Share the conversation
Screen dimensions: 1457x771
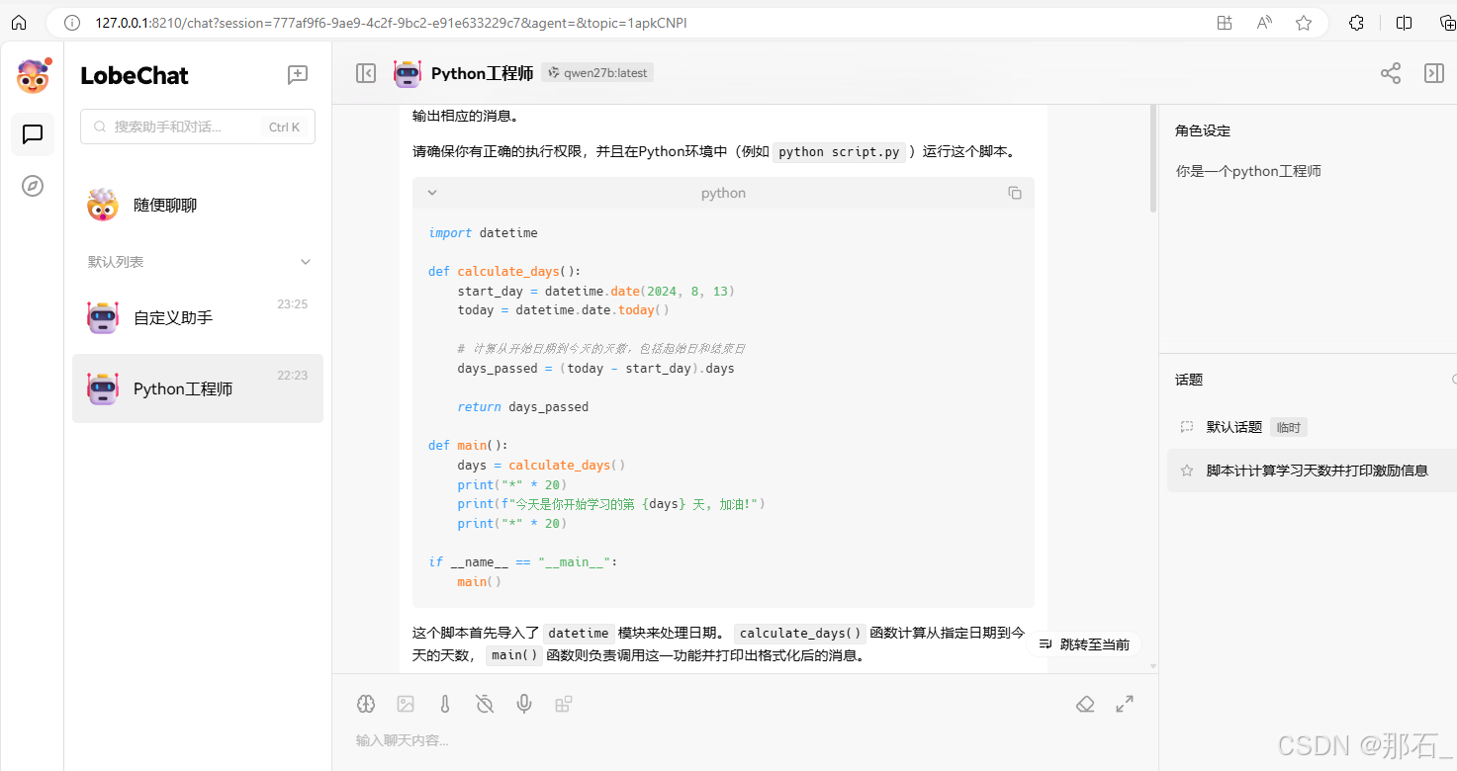click(x=1391, y=73)
